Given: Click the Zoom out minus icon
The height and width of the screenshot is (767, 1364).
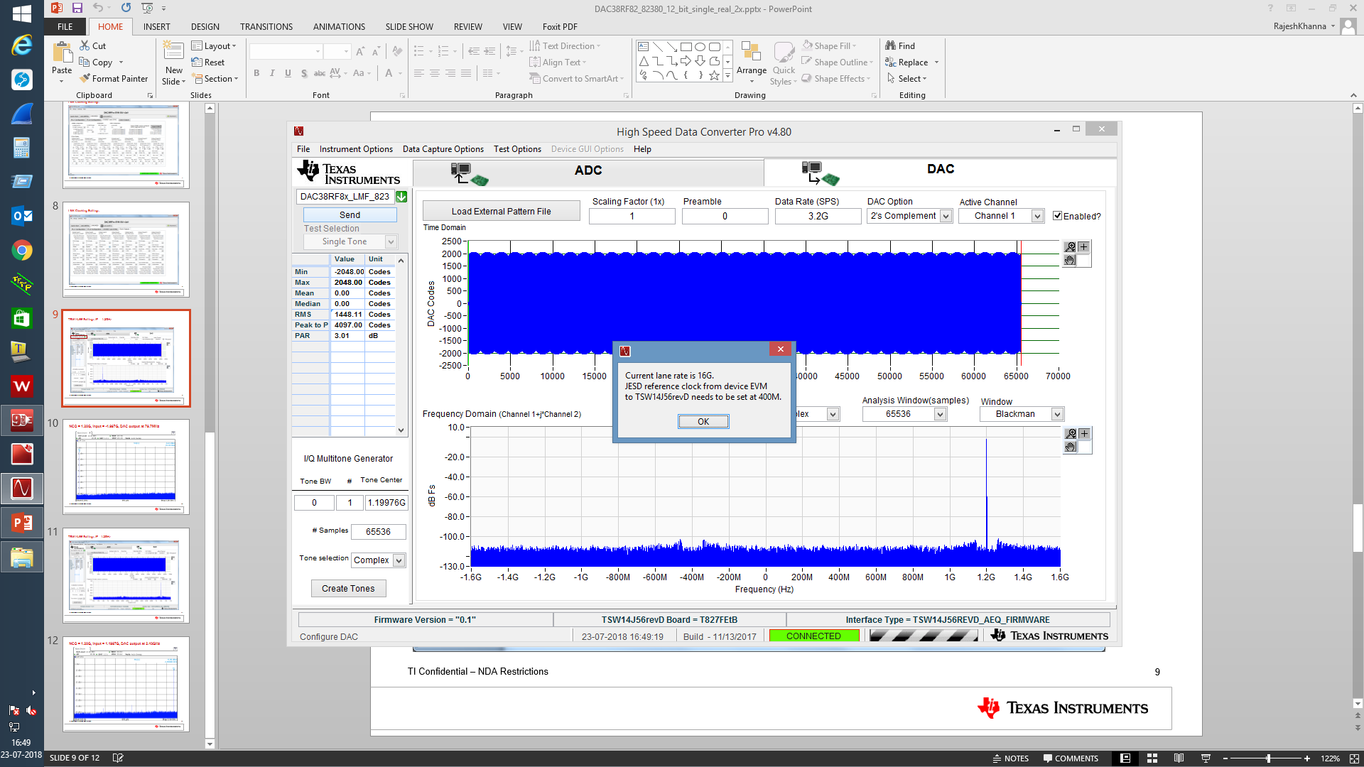Looking at the screenshot, I should [1225, 758].
